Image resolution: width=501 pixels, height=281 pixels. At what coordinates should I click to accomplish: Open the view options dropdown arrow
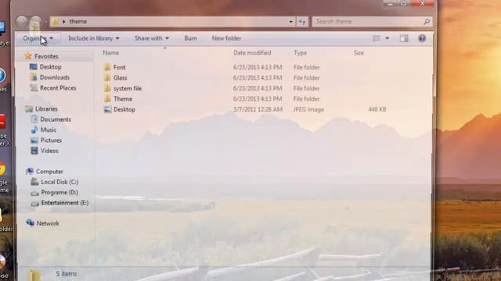coord(387,38)
